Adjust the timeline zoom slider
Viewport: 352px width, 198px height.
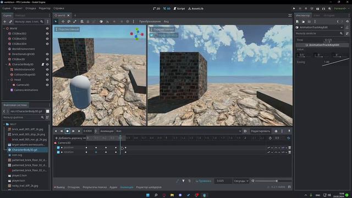(x=273, y=181)
